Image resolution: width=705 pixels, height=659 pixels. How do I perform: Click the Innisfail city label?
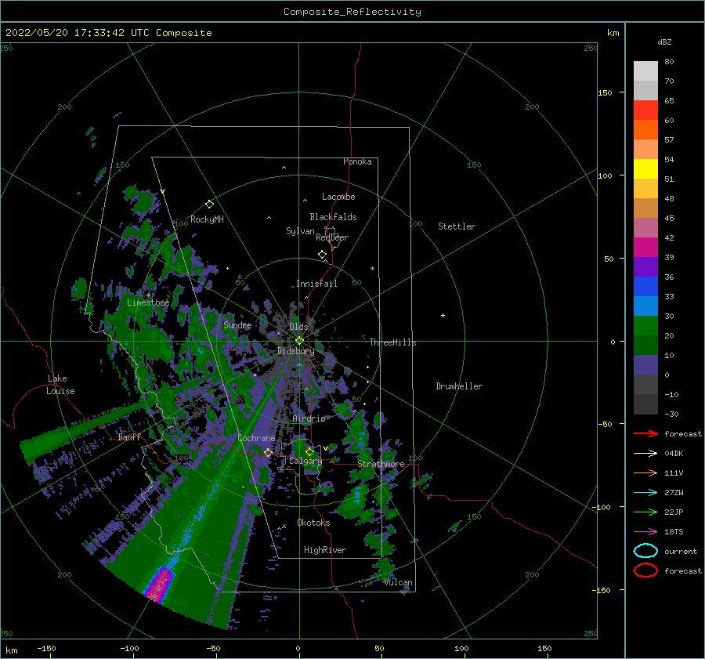(316, 284)
